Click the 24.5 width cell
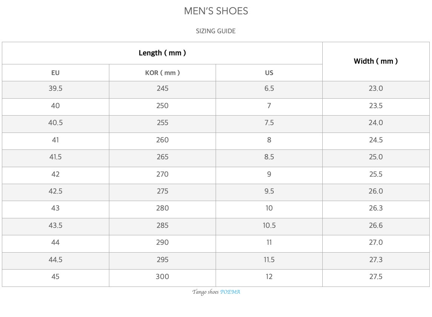Viewport: 432px width, 317px height. click(376, 140)
